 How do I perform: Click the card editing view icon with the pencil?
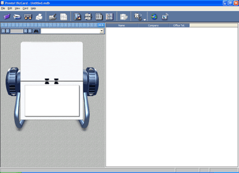coord(77,17)
